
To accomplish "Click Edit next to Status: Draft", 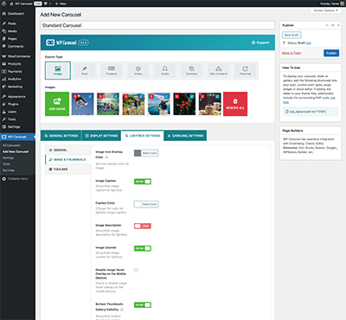I will 309,43.
